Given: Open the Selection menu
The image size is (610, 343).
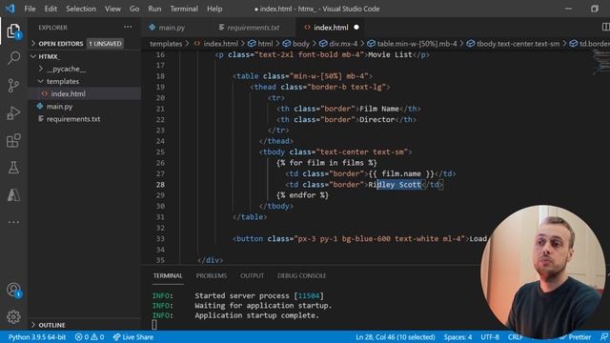Looking at the screenshot, I should pyautogui.click(x=80, y=9).
